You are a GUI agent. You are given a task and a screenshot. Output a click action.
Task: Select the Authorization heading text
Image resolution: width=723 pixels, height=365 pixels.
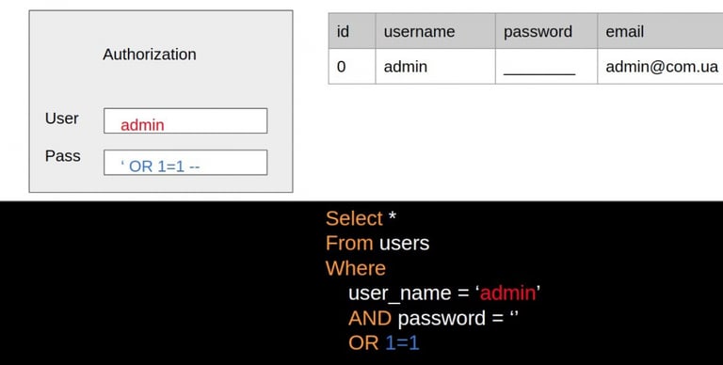click(150, 55)
